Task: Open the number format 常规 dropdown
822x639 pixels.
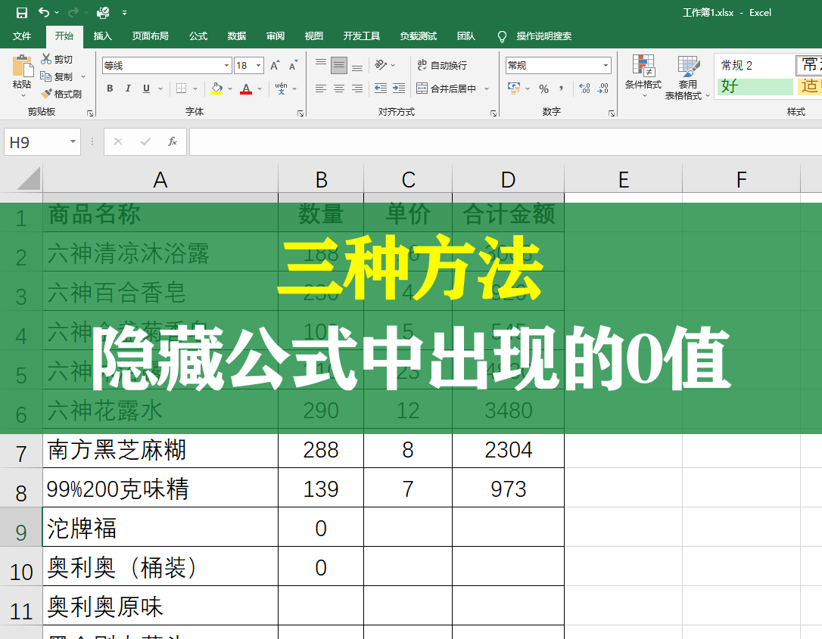Action: [x=606, y=66]
